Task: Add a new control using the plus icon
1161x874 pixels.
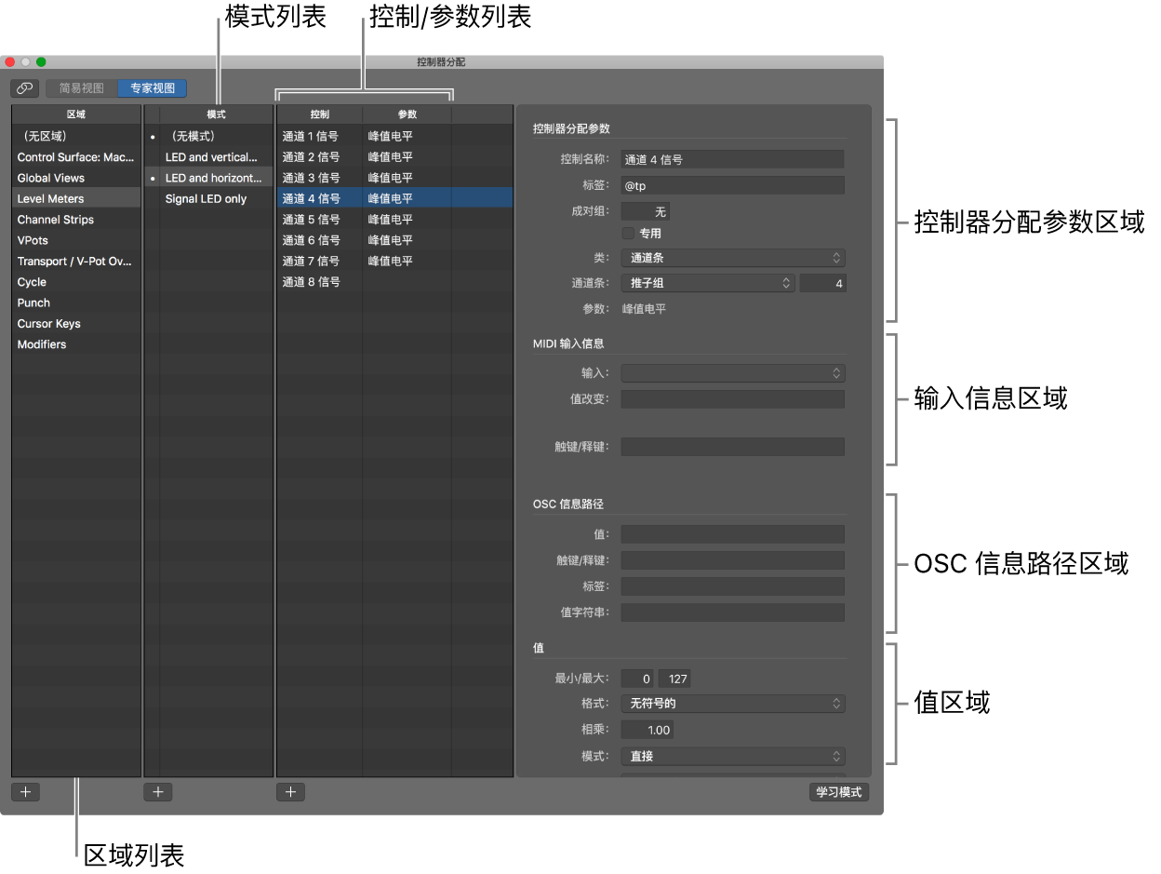Action: click(290, 791)
